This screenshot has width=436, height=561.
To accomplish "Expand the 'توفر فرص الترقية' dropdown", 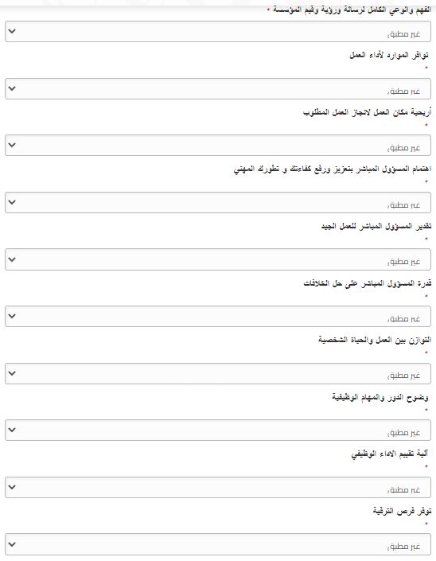I will [x=218, y=544].
